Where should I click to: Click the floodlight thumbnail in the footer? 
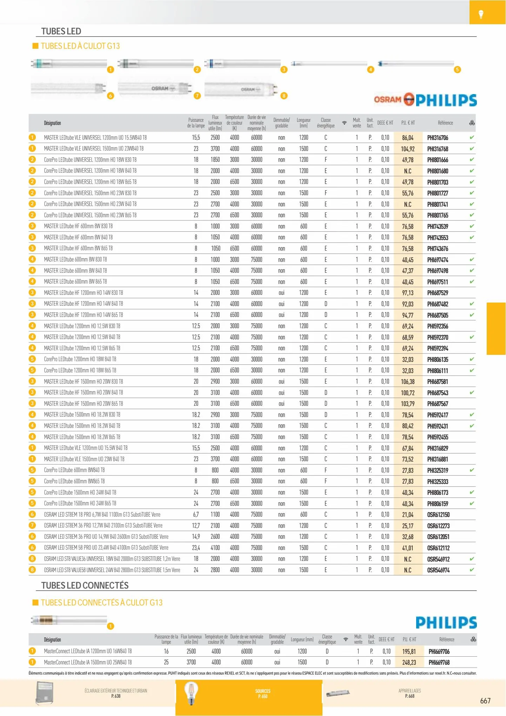click(45, 693)
